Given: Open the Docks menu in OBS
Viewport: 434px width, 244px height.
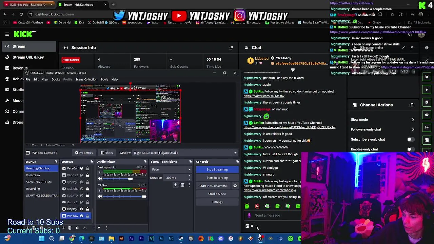Looking at the screenshot, I should (56, 80).
